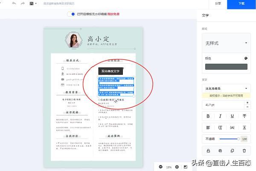The image size is (256, 171).
Task: Click the dark gray color swatch
Action: pos(226,67)
